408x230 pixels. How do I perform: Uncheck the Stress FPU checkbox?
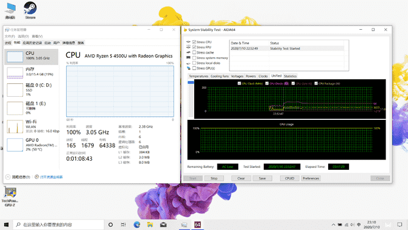pos(194,47)
